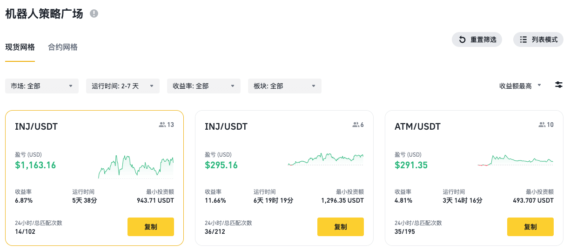Click the reset arrow icon in 重置筛选
The height and width of the screenshot is (251, 570).
463,40
